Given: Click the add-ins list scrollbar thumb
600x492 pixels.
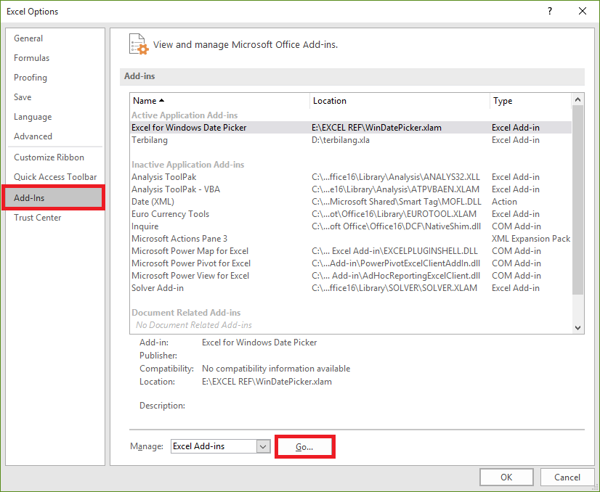Looking at the screenshot, I should (577, 200).
